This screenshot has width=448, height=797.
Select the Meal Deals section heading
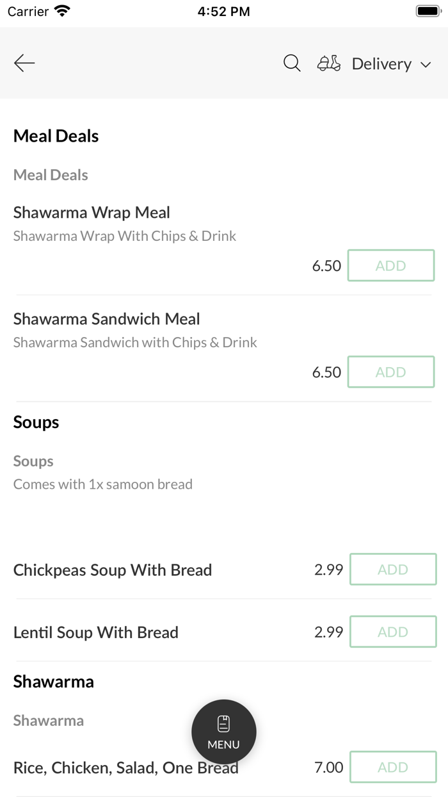[56, 136]
